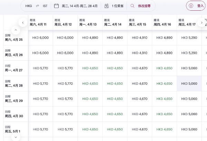
Task: Show later departure dates with right arrow
Action: click(x=202, y=23)
